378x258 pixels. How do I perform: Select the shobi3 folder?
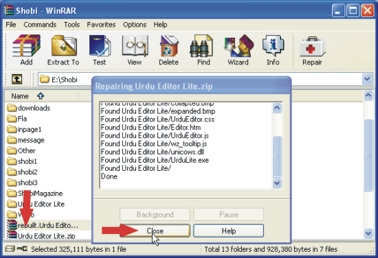(x=22, y=183)
